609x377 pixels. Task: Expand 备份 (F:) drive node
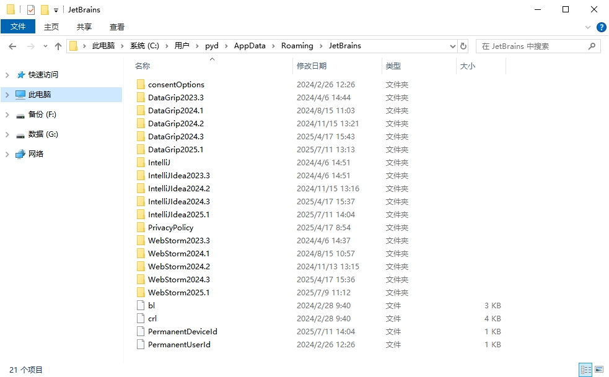[x=7, y=115]
